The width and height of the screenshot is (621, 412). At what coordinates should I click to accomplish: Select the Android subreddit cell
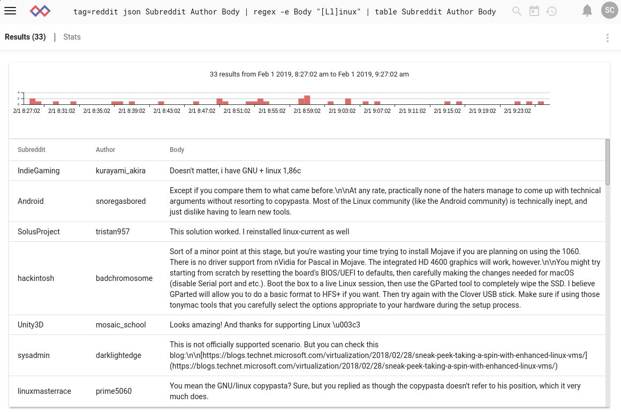(x=31, y=201)
